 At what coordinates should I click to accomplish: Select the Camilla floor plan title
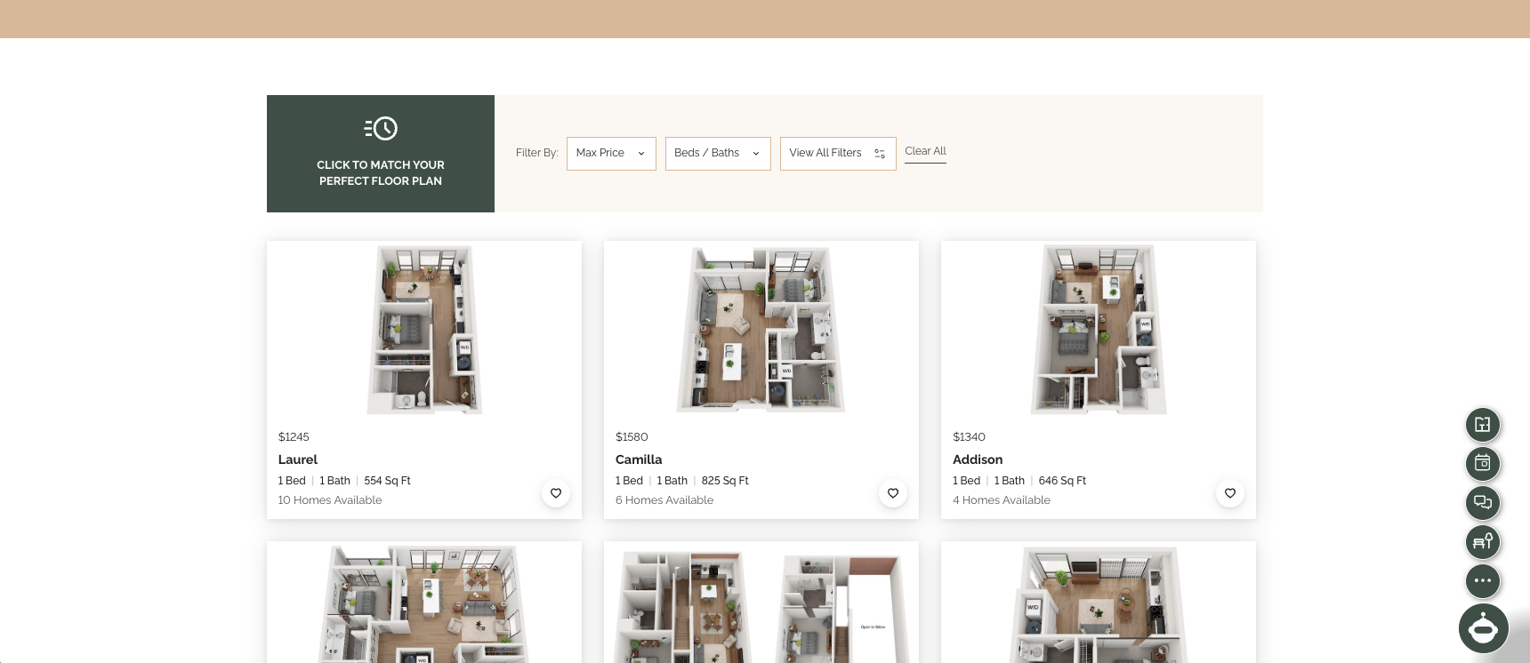click(639, 459)
